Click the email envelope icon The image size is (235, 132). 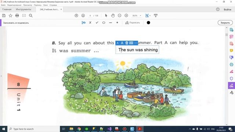pyautogui.click(x=24, y=15)
